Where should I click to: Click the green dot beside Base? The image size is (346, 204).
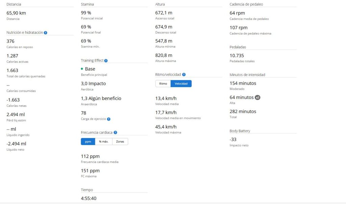pos(82,69)
